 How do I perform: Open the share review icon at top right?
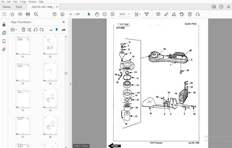click(214, 7)
